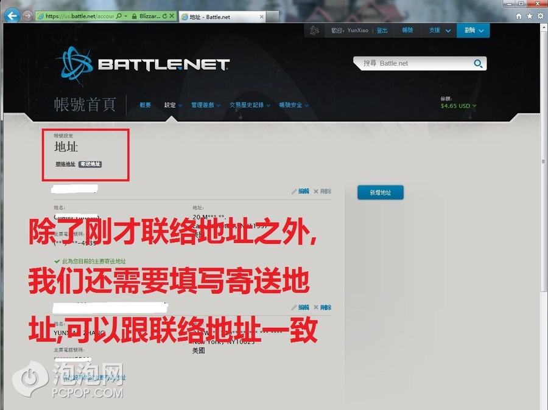Switch to the 聯絡地址 tab
This screenshot has height=410, width=548.
pyautogui.click(x=65, y=164)
